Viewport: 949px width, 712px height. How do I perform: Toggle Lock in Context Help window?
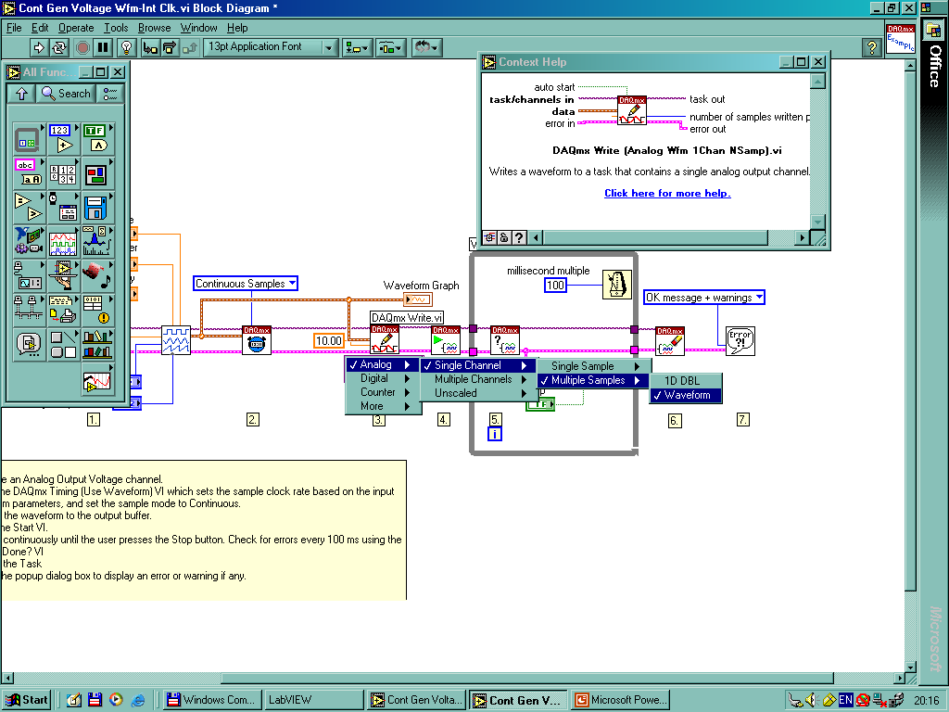(x=503, y=237)
